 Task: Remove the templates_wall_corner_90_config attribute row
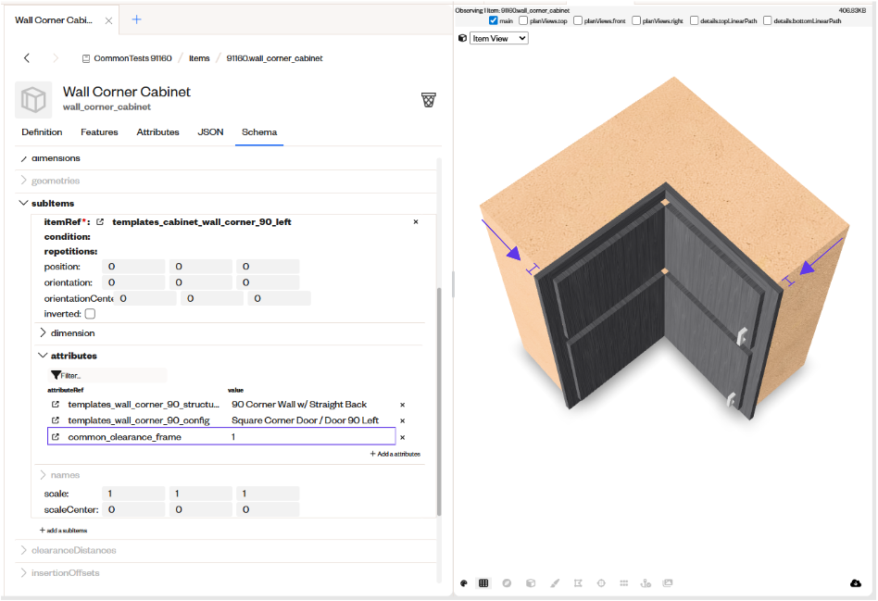click(402, 420)
